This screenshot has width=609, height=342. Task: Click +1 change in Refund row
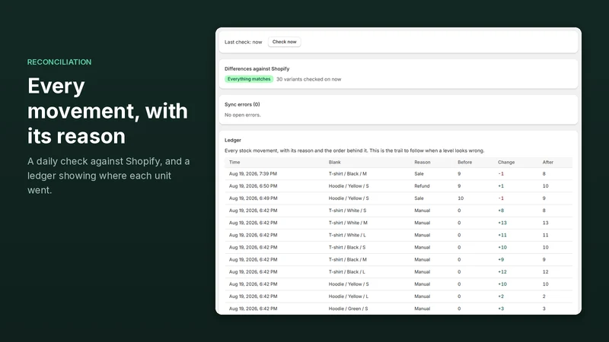coord(501,186)
